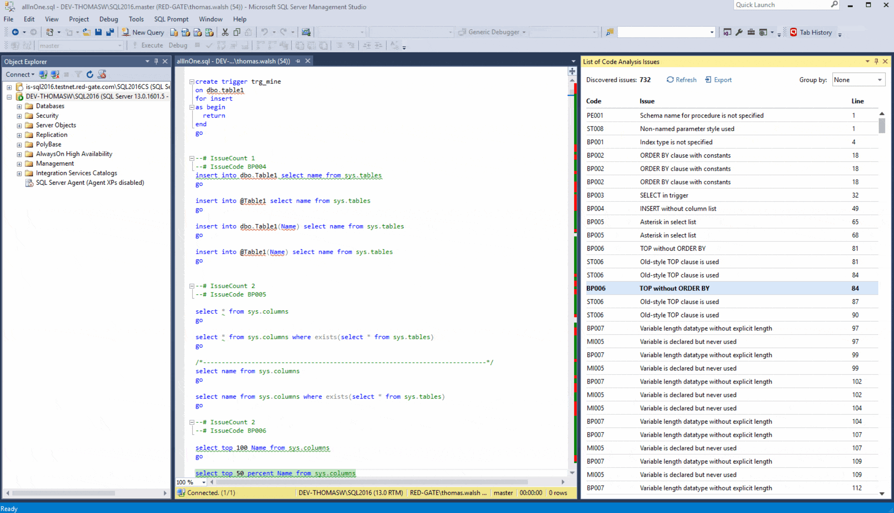Click the New Query toolbar button
The height and width of the screenshot is (513, 894).
coord(143,32)
